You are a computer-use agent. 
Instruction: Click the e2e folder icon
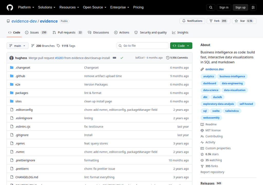point(12,84)
